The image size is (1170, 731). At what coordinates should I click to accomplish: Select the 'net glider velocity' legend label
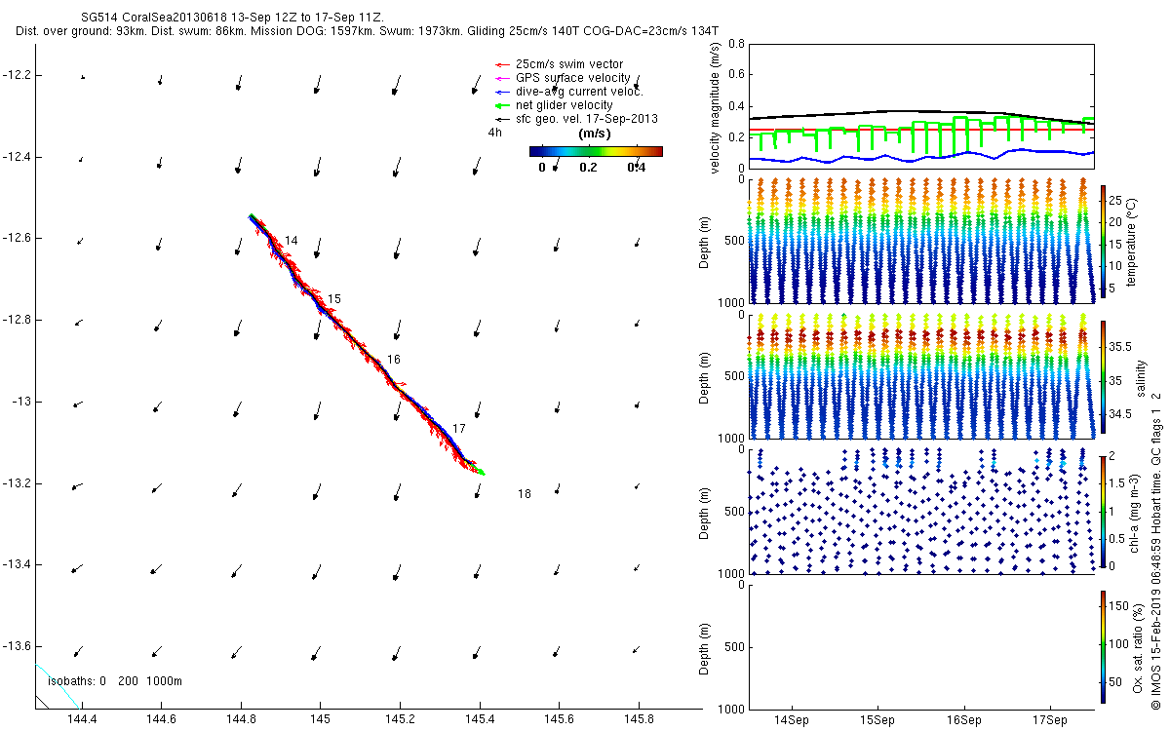coord(565,105)
